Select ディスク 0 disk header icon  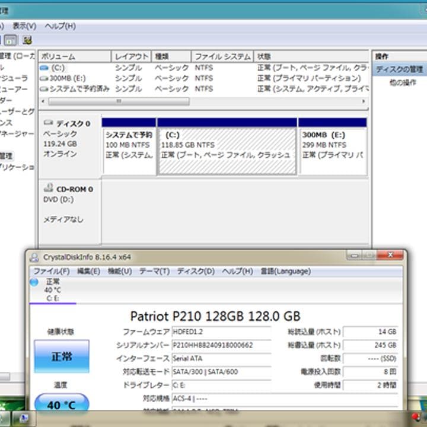coord(49,123)
